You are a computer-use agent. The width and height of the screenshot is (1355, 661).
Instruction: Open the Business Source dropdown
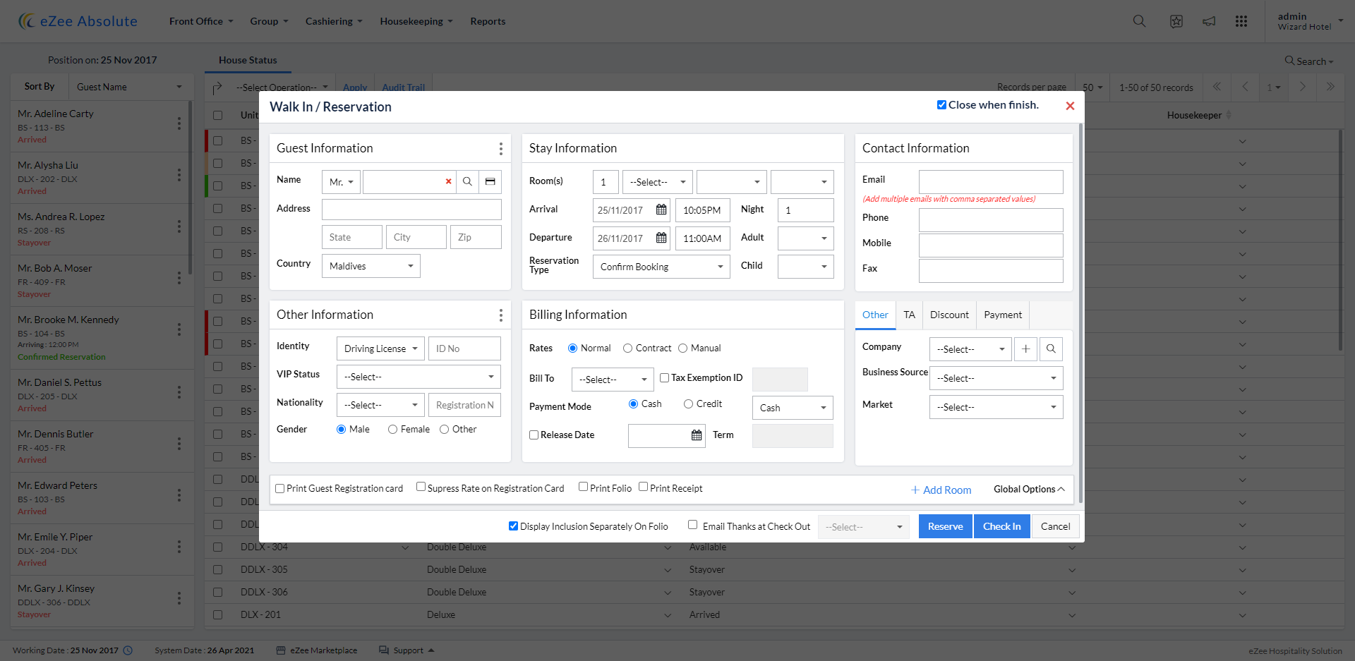996,378
